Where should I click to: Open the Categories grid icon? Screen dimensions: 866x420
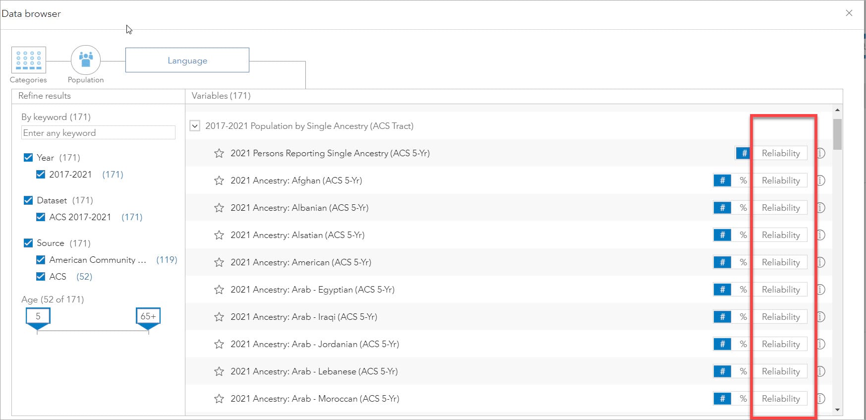(29, 60)
